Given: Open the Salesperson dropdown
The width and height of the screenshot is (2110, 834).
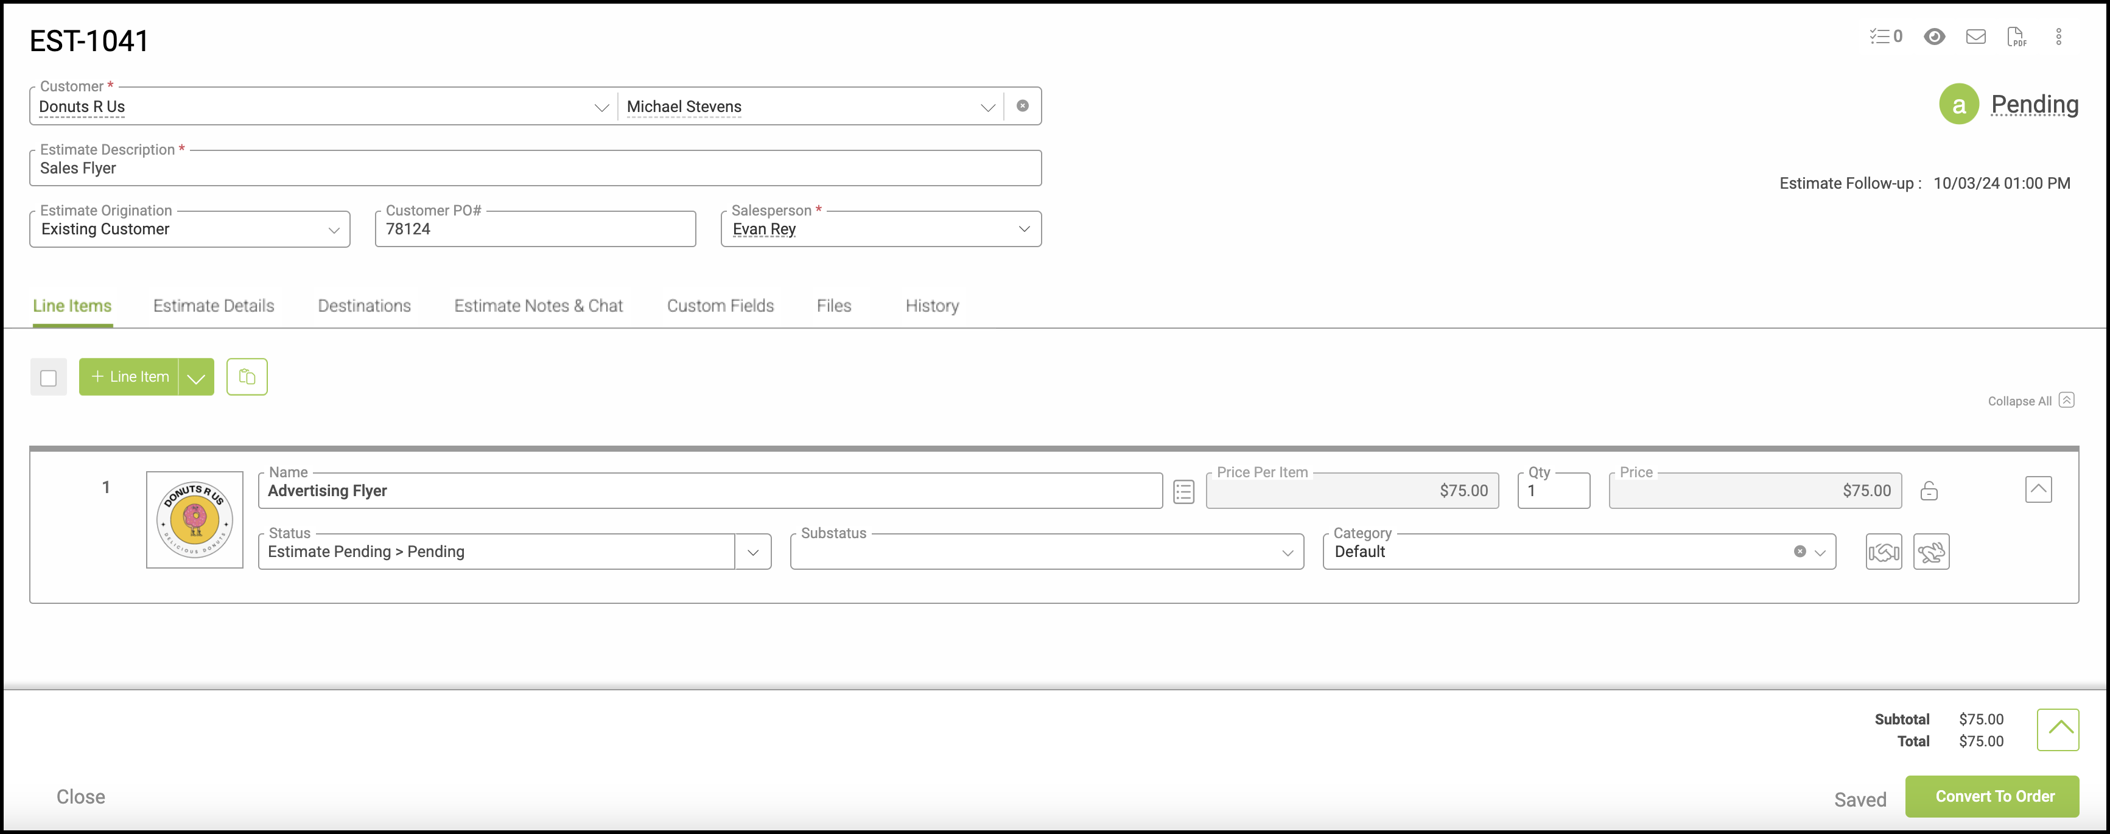Looking at the screenshot, I should (1023, 230).
